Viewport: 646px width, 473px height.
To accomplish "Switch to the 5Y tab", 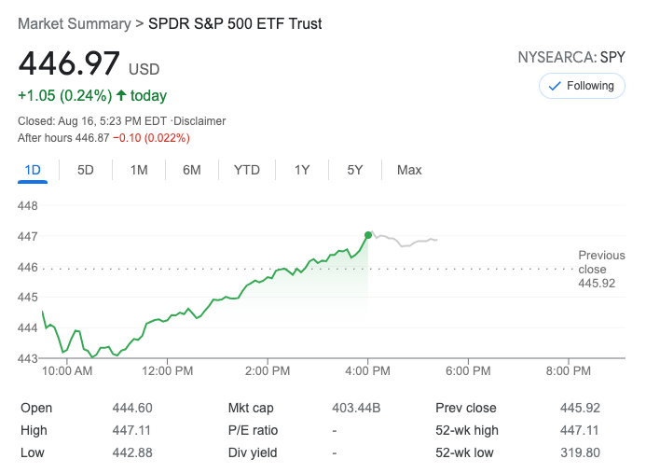I will pos(355,170).
